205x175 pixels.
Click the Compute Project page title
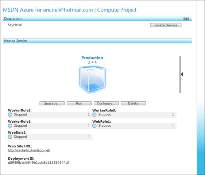pos(117,10)
